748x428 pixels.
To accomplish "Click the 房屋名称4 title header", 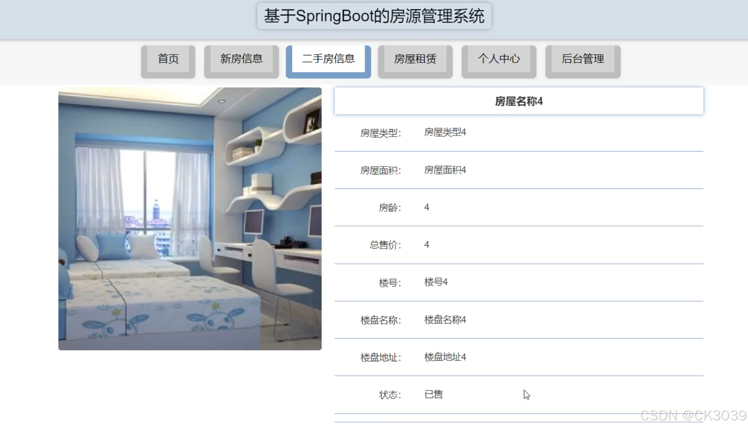I will (519, 101).
